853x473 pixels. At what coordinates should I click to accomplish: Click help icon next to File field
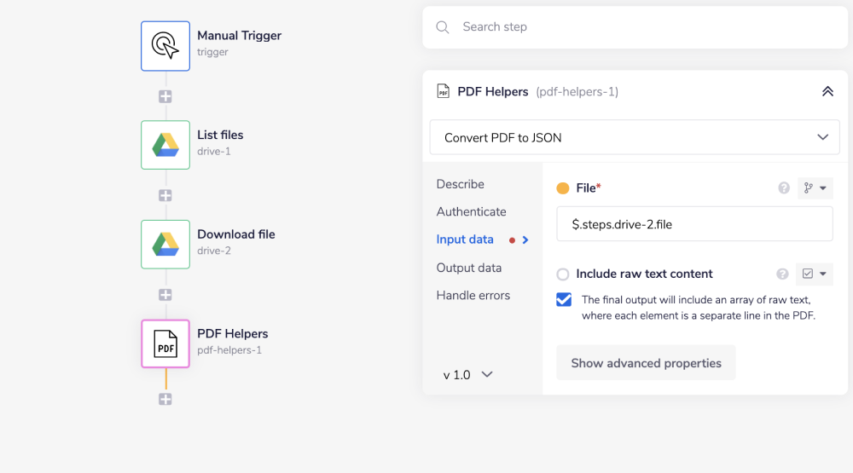pyautogui.click(x=784, y=188)
